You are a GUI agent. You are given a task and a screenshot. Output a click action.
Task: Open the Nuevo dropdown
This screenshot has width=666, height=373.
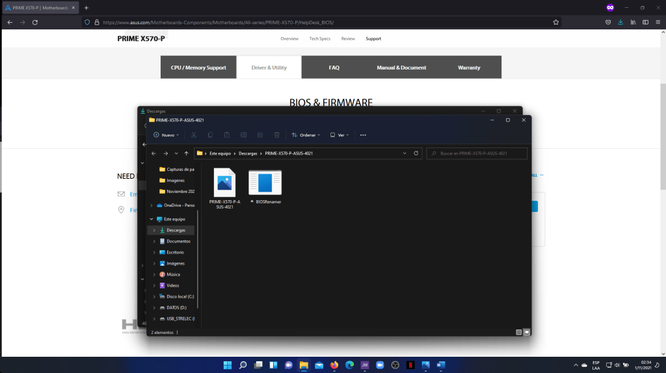[167, 135]
